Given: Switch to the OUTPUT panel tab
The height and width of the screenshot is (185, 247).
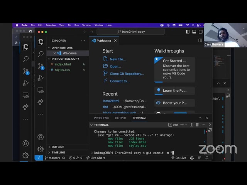Looking at the screenshot, I should 121,118.
